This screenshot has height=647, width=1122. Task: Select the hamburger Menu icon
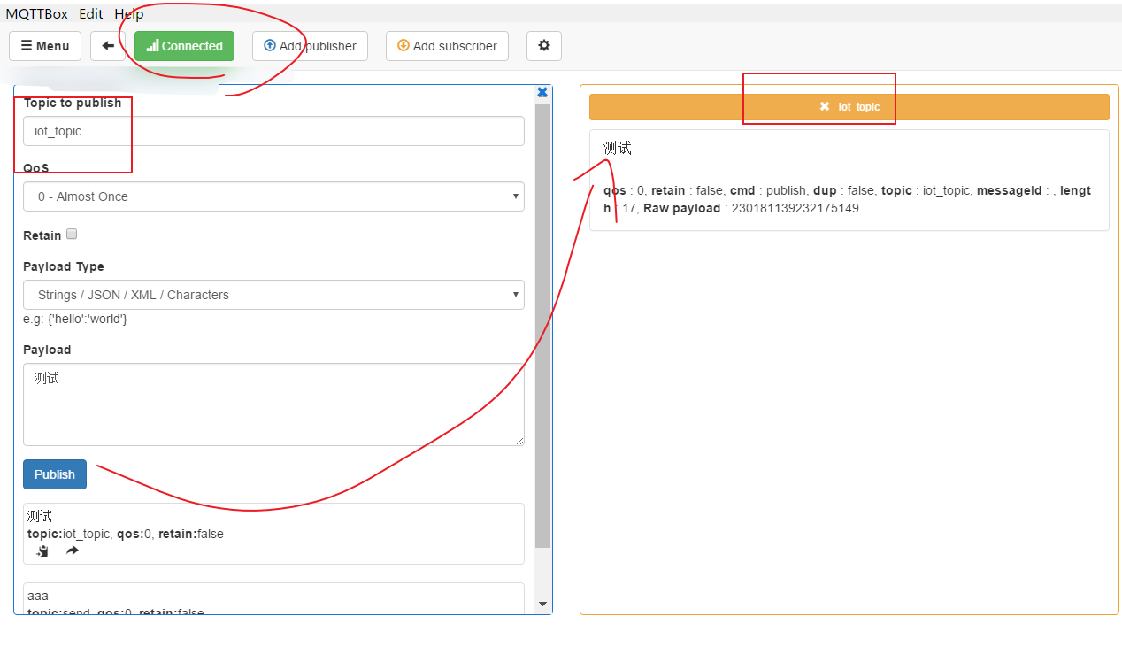click(25, 45)
